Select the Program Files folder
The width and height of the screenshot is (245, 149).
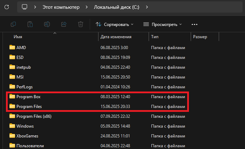[29, 106]
